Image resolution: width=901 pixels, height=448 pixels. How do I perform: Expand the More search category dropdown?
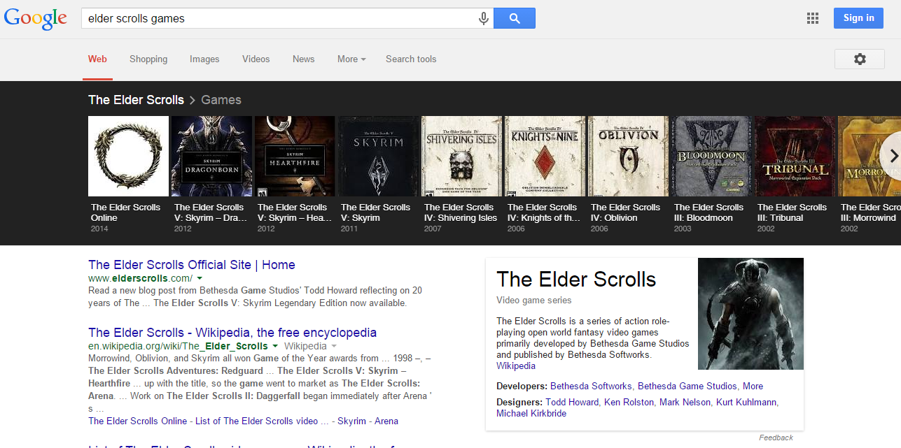[351, 59]
